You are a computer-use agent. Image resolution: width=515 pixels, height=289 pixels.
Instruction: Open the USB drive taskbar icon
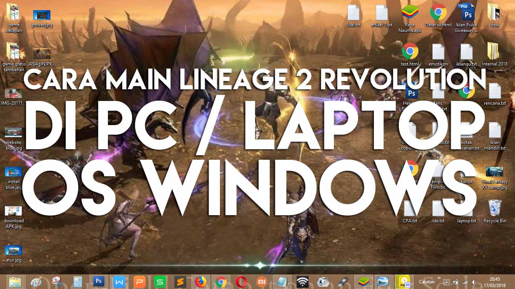343,282
